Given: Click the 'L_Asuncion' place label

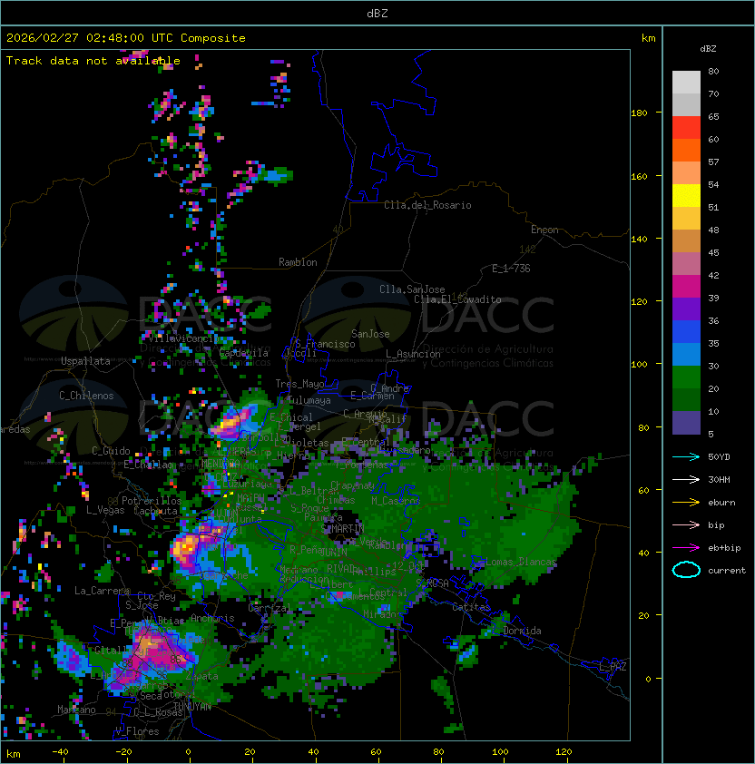Looking at the screenshot, I should (413, 354).
